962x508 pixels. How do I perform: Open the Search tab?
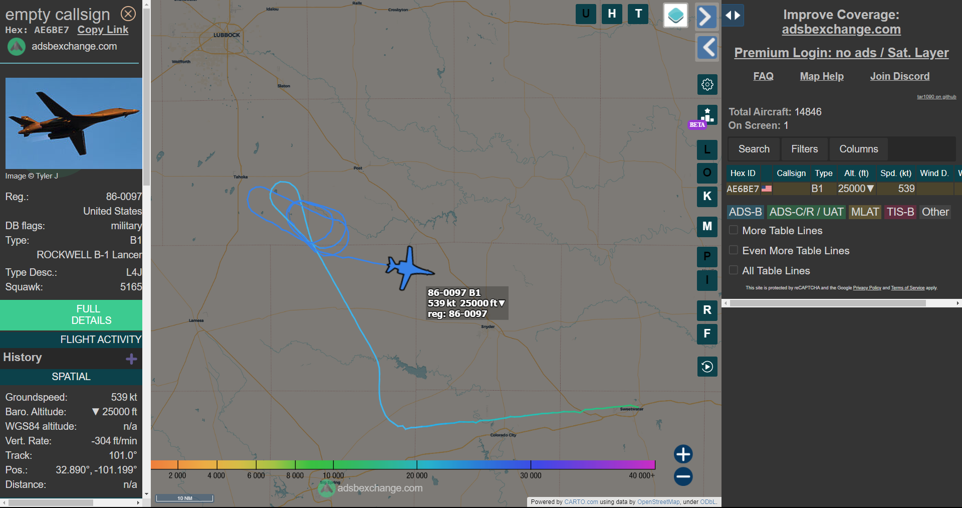(754, 149)
